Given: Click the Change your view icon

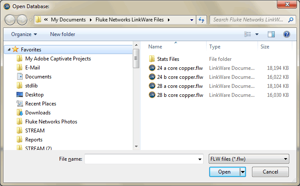Looking at the screenshot, I should (x=247, y=34).
